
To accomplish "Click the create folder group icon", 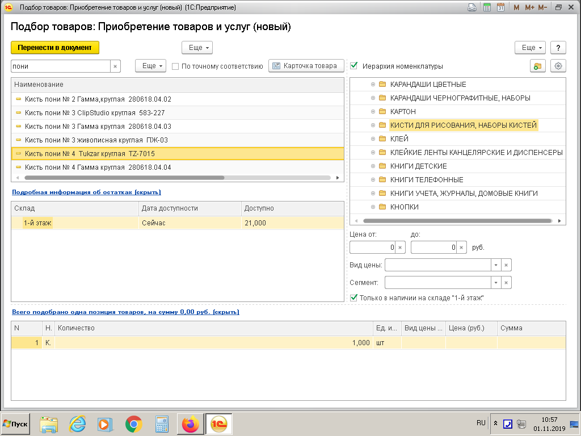I will click(x=538, y=66).
